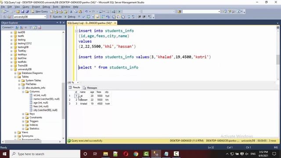This screenshot has height=158, width=281.
Task: Close the SQLQuery1.sql tab
Action: (x=115, y=23)
